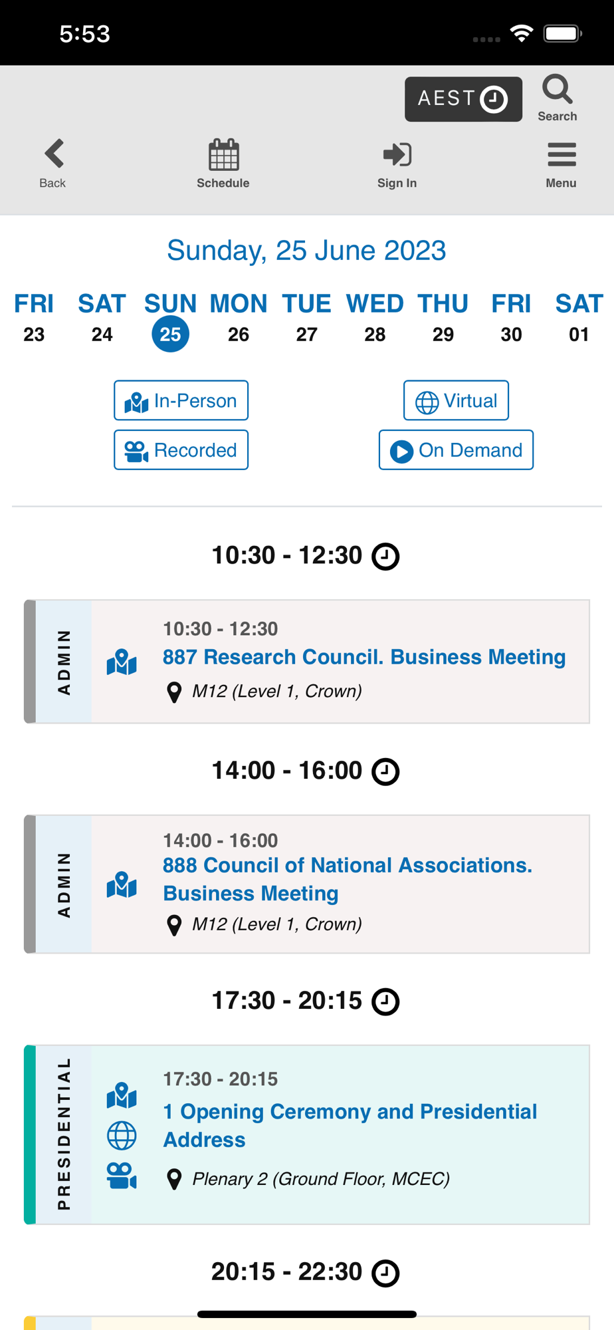614x1330 pixels.
Task: Click location pin for Plenary 2 venue
Action: point(174,1179)
